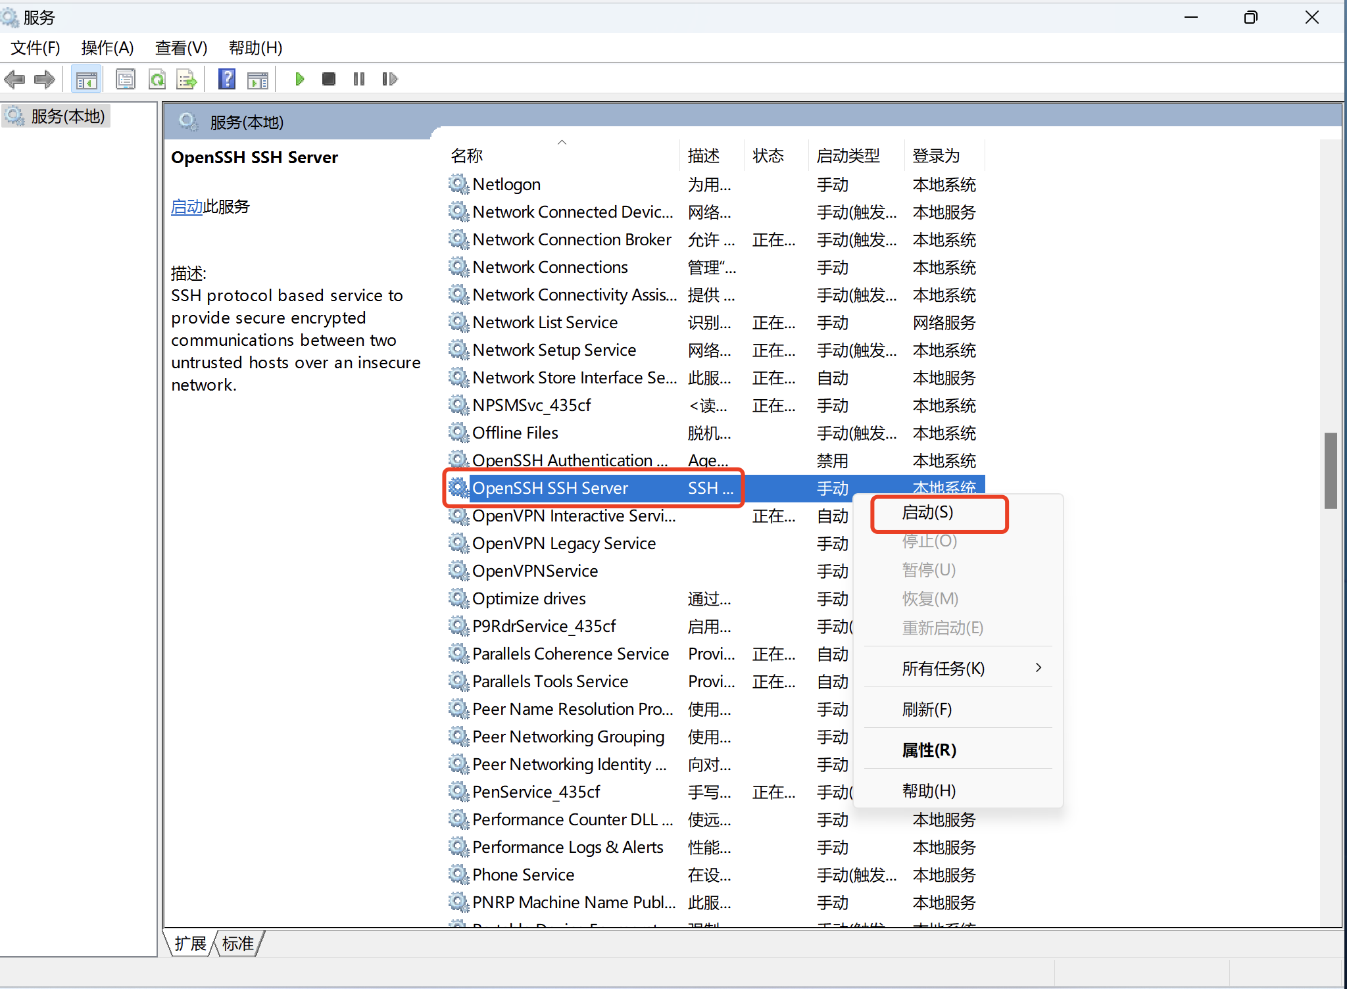
Task: Click the Stop Service square icon
Action: click(329, 80)
